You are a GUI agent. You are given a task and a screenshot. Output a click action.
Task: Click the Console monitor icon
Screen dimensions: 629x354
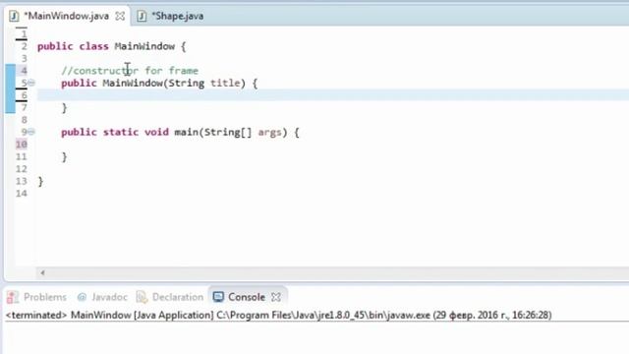(x=218, y=297)
